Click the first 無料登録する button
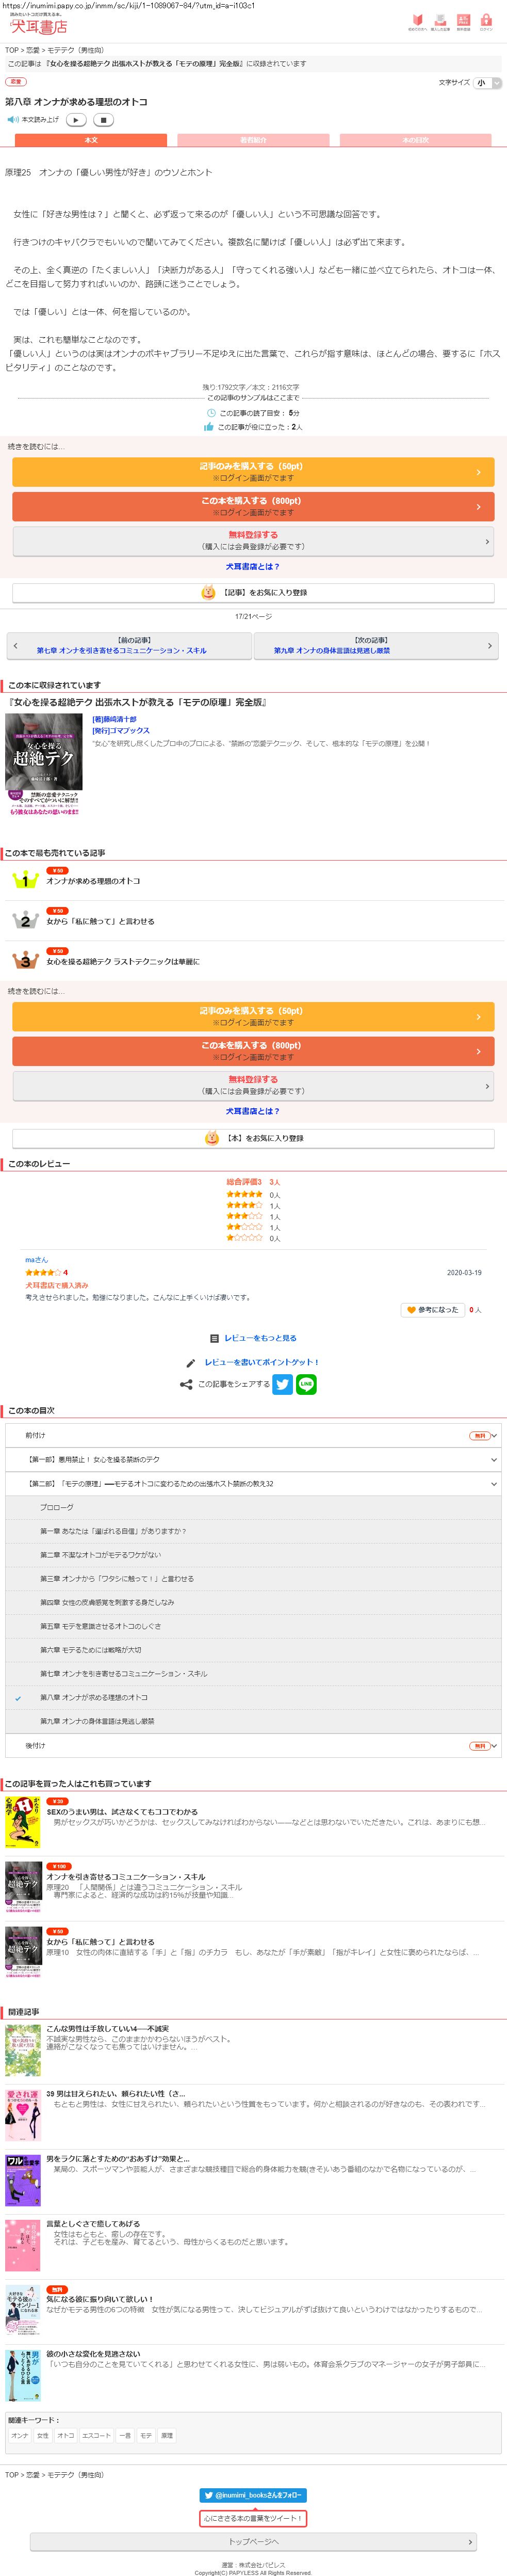This screenshot has width=507, height=2576. point(253,540)
